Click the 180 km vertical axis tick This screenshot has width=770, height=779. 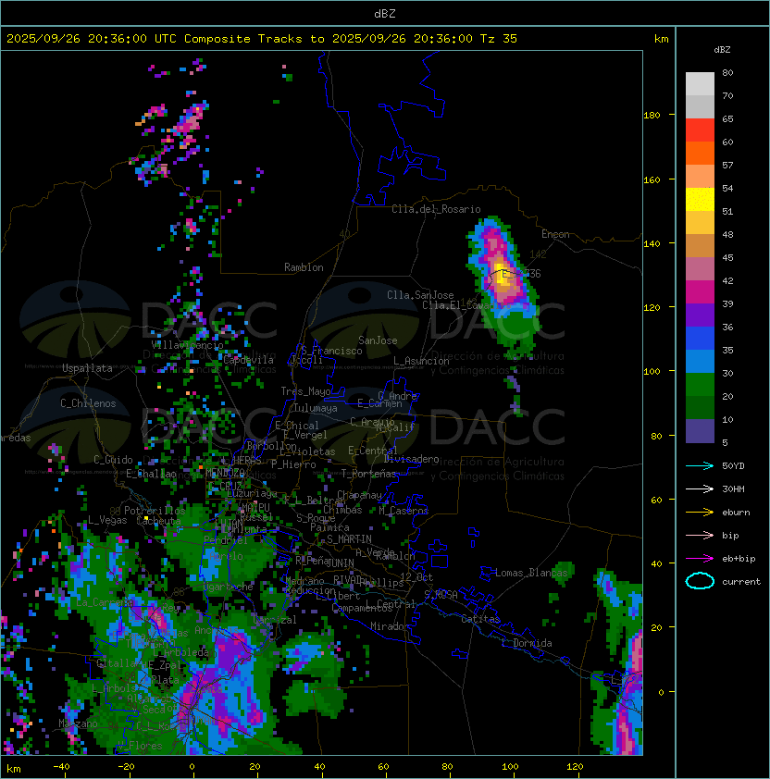point(652,116)
